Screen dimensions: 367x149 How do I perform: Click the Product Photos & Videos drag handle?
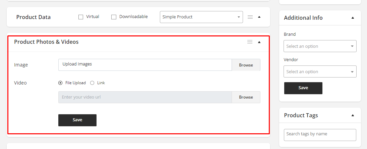pos(250,42)
